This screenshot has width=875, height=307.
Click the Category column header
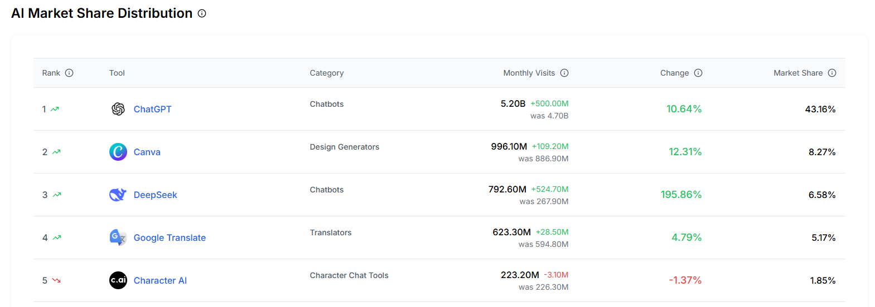(327, 73)
